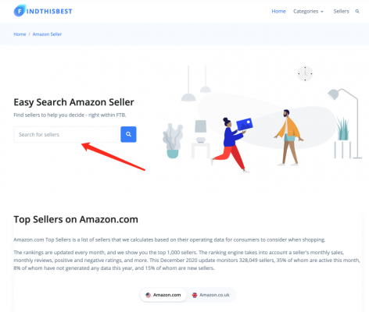This screenshot has height=312, width=369.
Task: Click the blue picture card illustration
Action: point(245,124)
